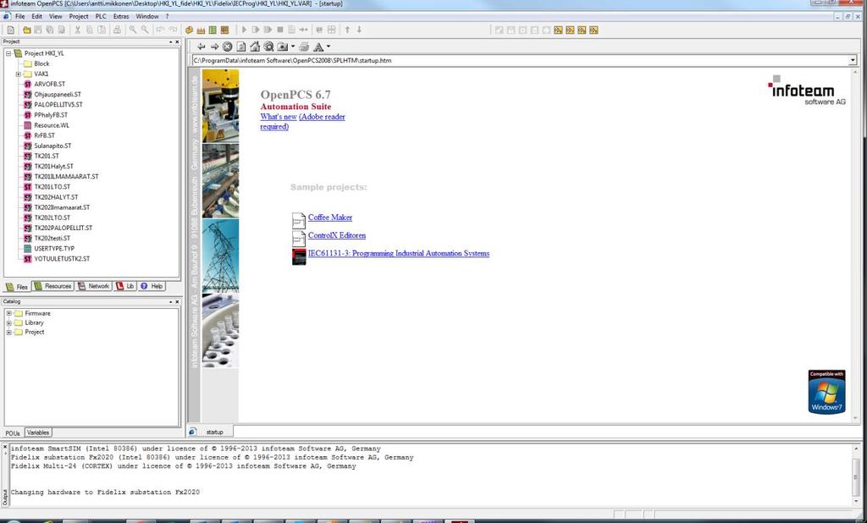The width and height of the screenshot is (867, 523).
Task: Click the last yellow online toolbar icon
Action: tap(594, 30)
